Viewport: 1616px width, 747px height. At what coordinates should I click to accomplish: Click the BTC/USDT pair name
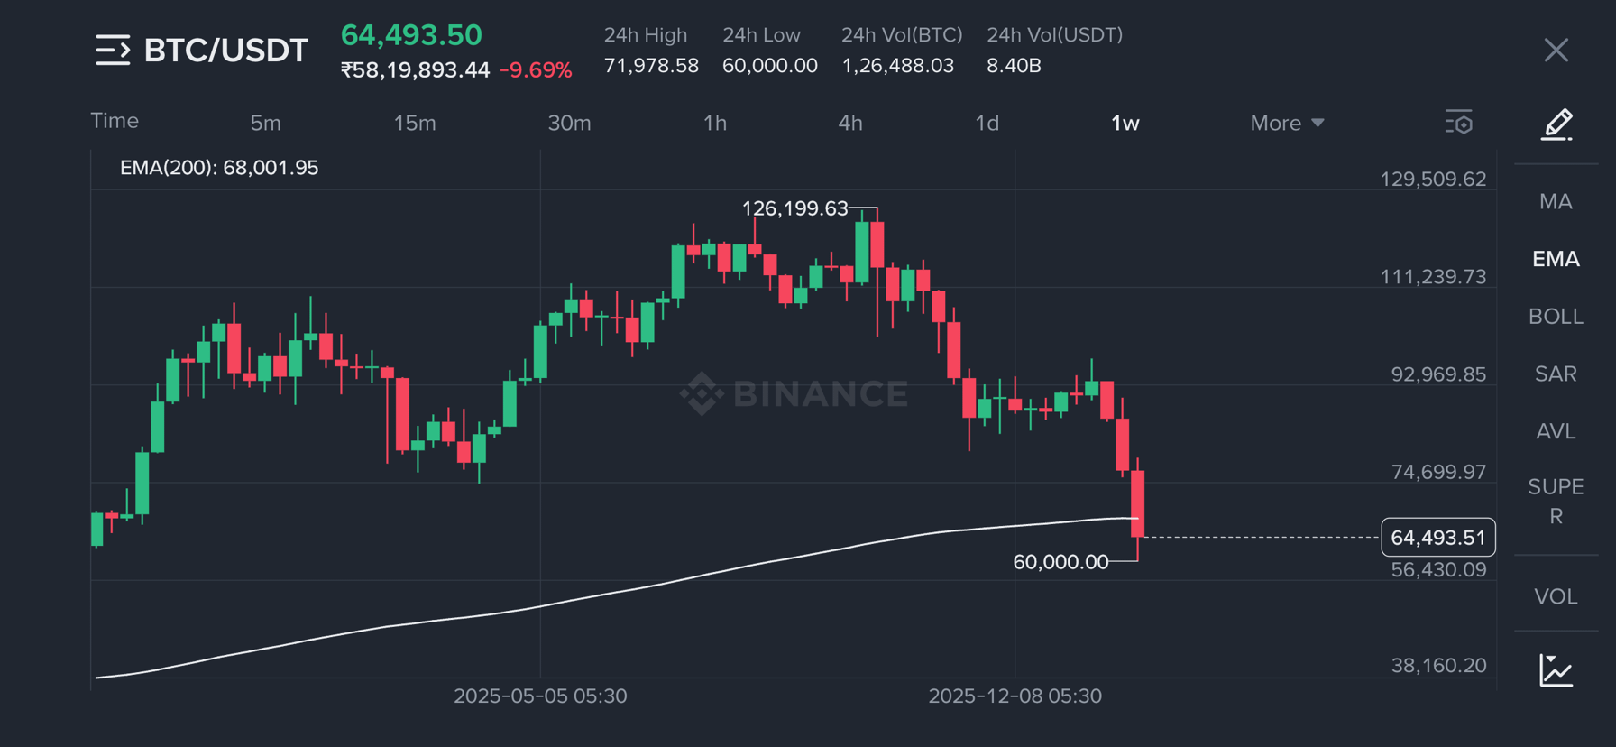226,51
